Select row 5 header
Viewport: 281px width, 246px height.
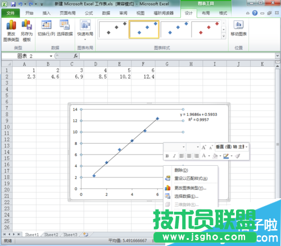(x=7, y=95)
